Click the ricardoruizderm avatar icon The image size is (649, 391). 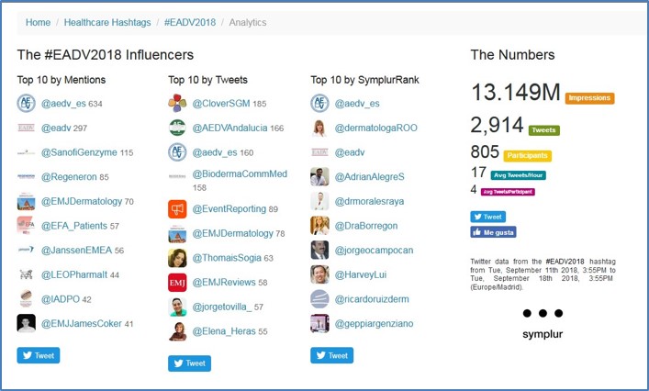pos(319,298)
